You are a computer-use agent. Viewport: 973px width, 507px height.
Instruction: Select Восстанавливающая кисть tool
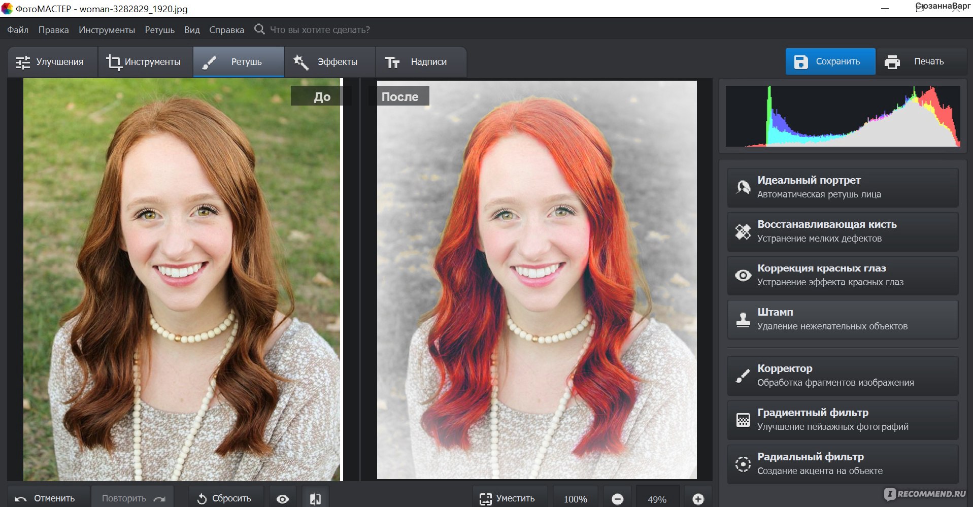843,231
